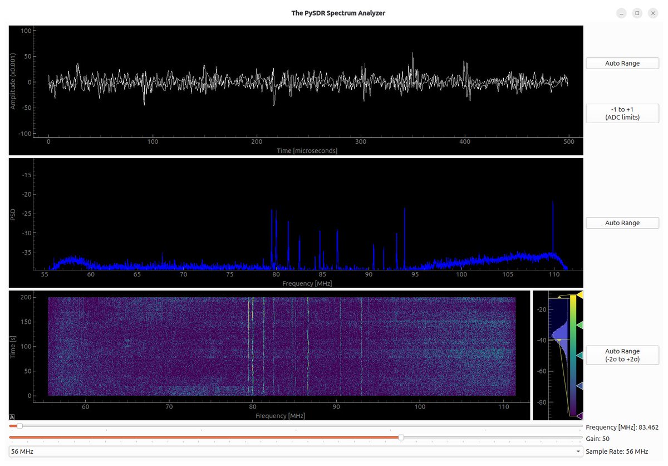Viewport: 668px width, 466px height.
Task: Click Auto Range beside the time-domain plot
Action: pos(622,64)
